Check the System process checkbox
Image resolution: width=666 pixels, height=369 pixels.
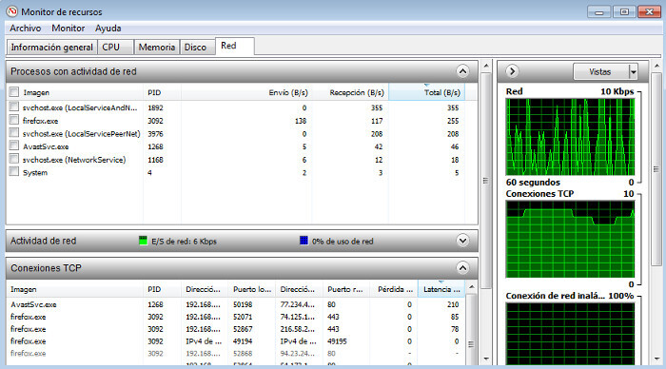(x=14, y=171)
